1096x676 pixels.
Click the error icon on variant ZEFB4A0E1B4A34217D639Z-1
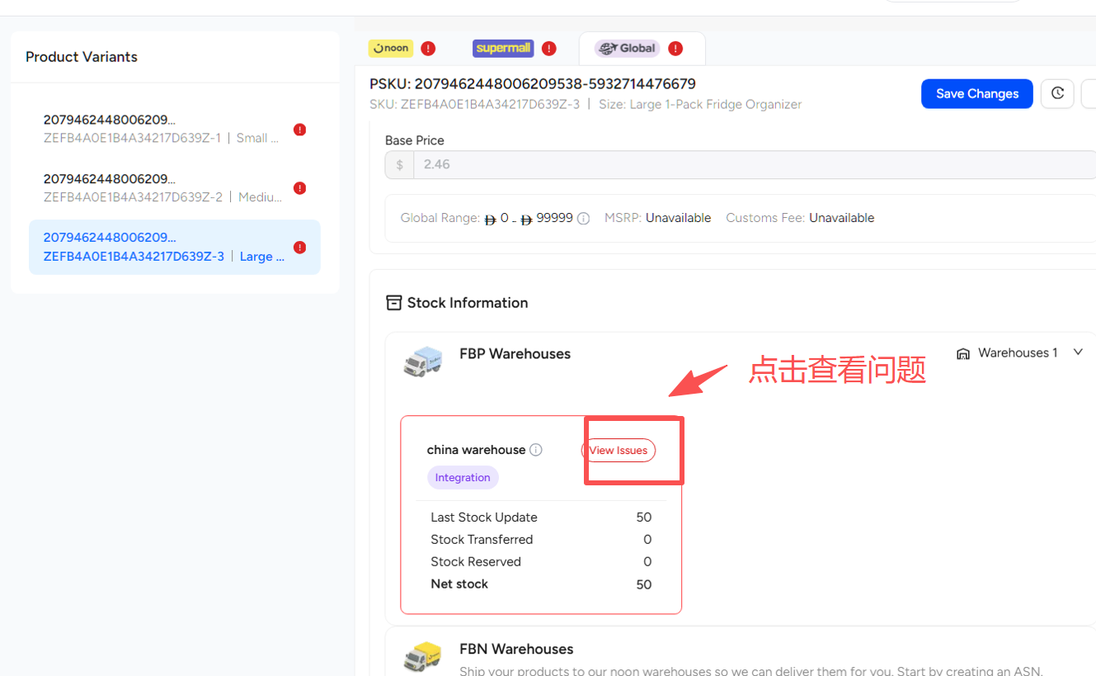(300, 130)
